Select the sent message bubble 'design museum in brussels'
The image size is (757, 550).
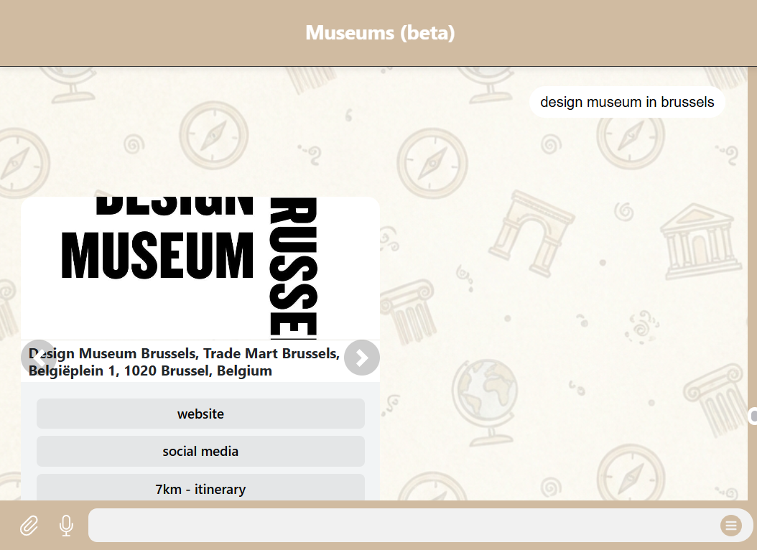pos(626,102)
